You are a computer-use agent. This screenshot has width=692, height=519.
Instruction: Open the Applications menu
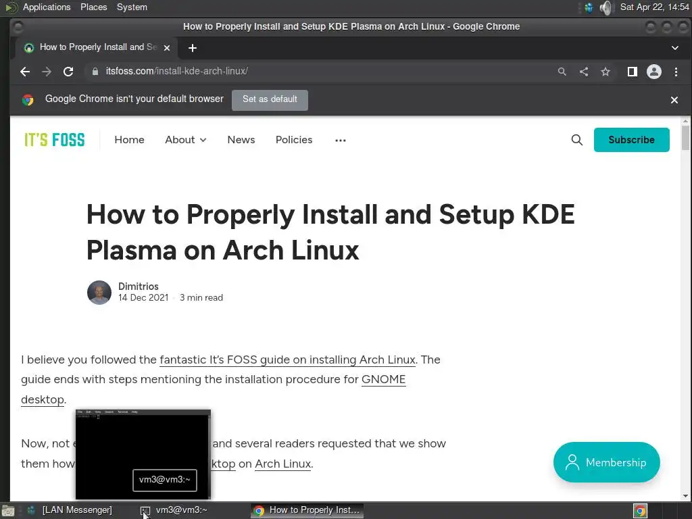coord(47,7)
